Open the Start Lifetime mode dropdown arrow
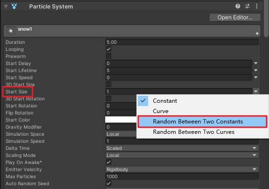Screen dimensions: 269x189 tap(256, 70)
